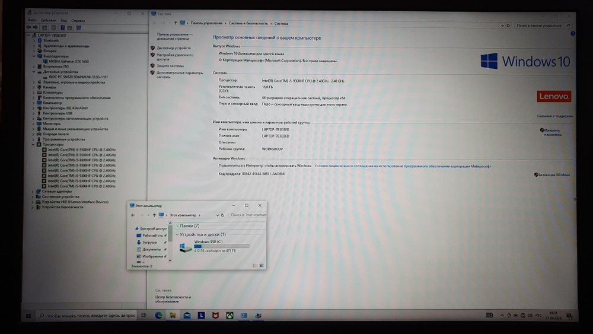Click the NVIDIA GeForce GTX 1650 device
593x334 pixels.
tap(68, 61)
